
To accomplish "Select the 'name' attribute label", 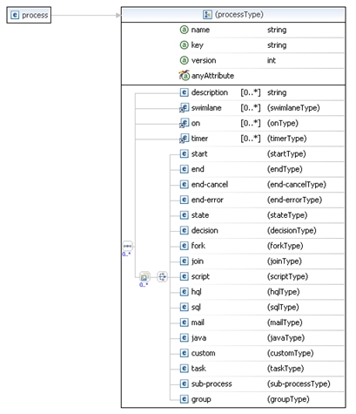I will (200, 30).
